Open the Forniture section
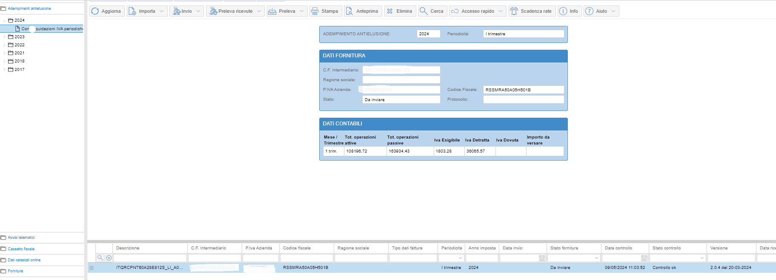Screen dimensions: 776x280 [x=15, y=271]
